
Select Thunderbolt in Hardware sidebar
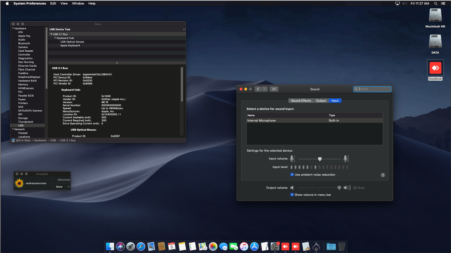point(25,122)
